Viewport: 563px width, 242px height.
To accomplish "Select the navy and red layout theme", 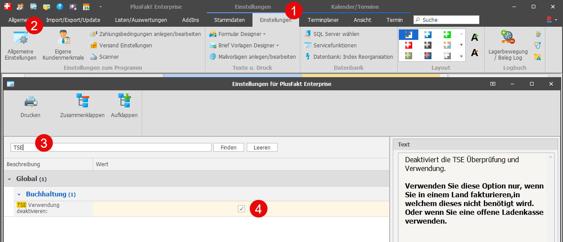I will pos(428,56).
